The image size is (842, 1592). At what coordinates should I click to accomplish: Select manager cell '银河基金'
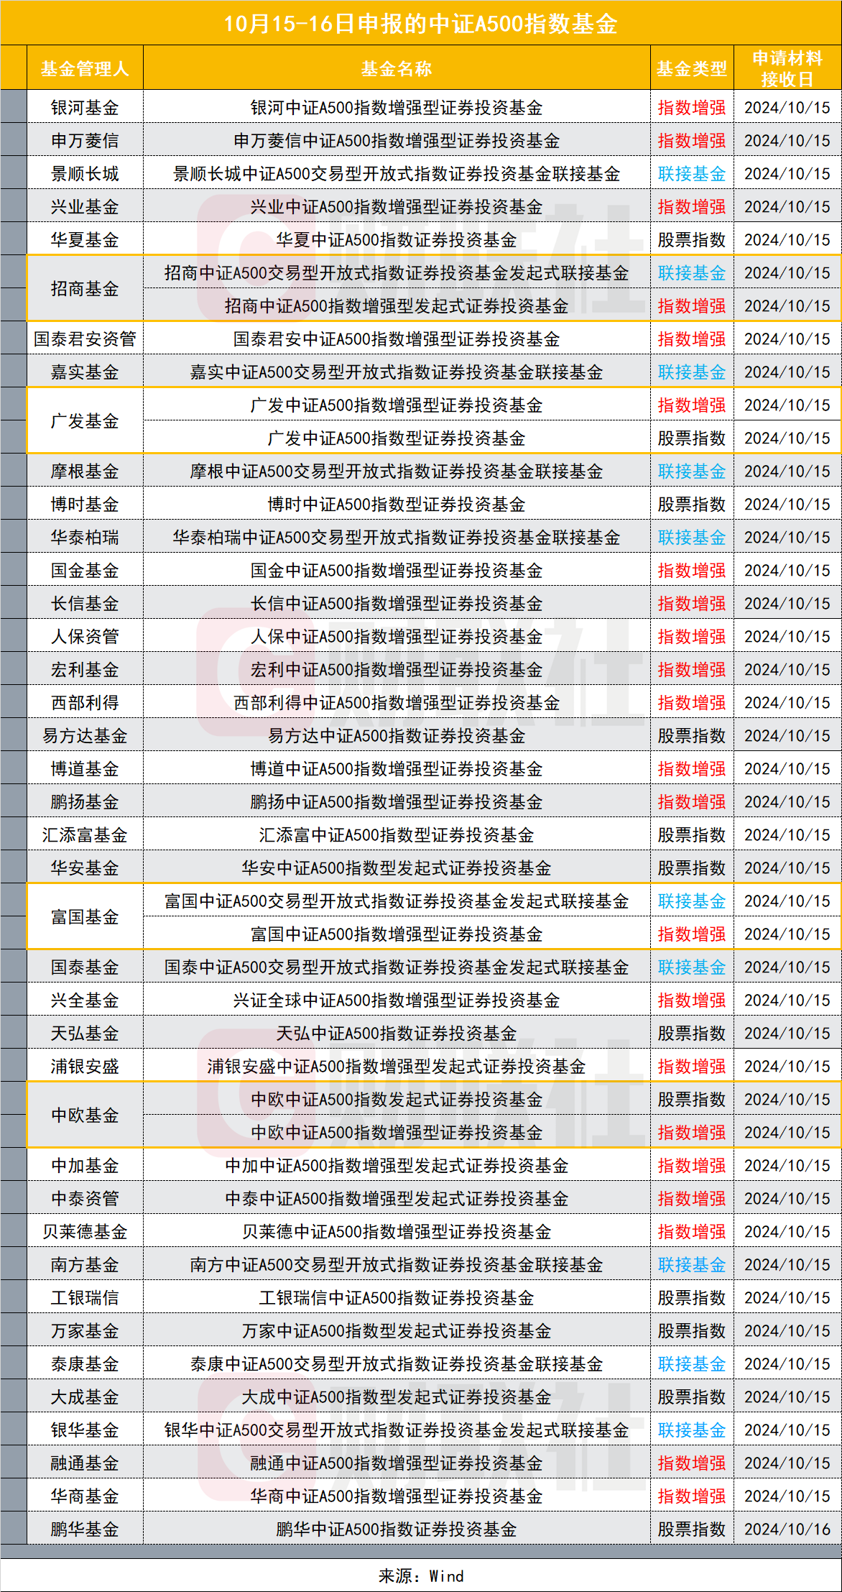[x=85, y=107]
